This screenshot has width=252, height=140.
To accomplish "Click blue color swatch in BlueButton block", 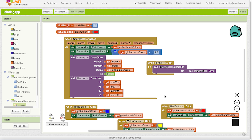I will click(107, 111).
